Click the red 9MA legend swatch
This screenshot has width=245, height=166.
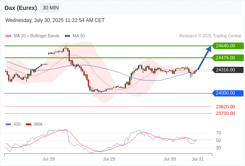28,124
